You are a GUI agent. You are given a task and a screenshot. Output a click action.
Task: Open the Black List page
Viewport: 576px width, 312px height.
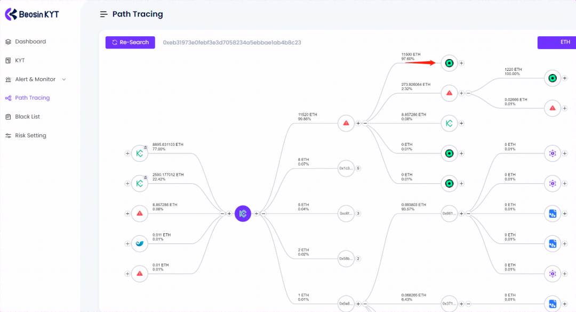point(27,117)
